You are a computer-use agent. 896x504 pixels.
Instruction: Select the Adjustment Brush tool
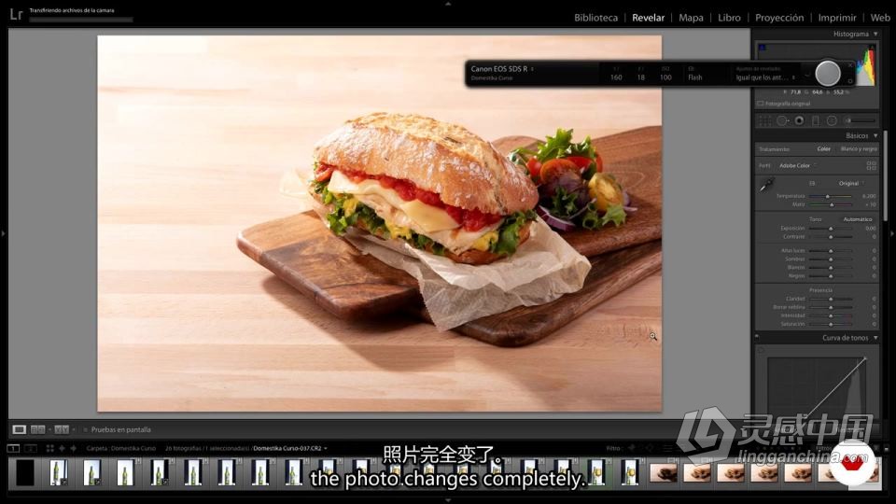pos(860,120)
